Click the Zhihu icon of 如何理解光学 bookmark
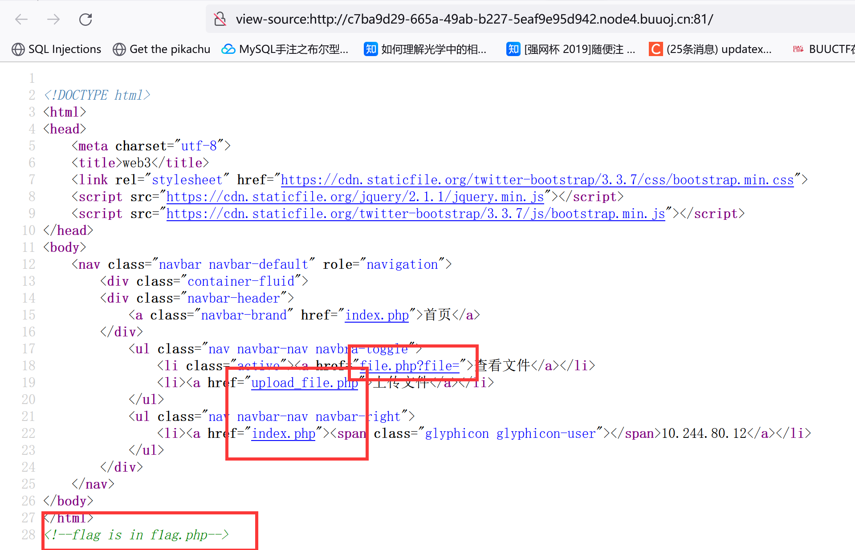The width and height of the screenshot is (855, 550). (x=370, y=49)
